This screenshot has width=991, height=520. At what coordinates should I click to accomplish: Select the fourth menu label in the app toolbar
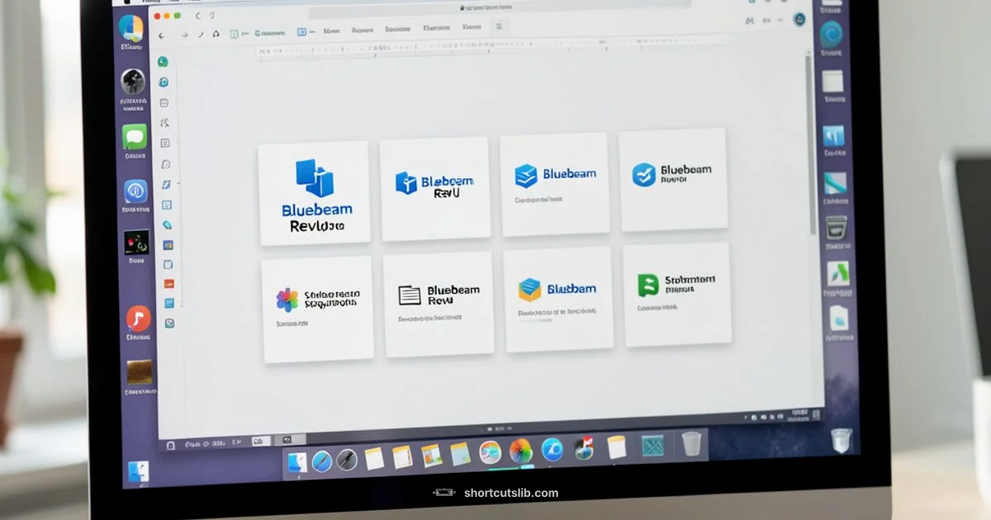tap(438, 27)
